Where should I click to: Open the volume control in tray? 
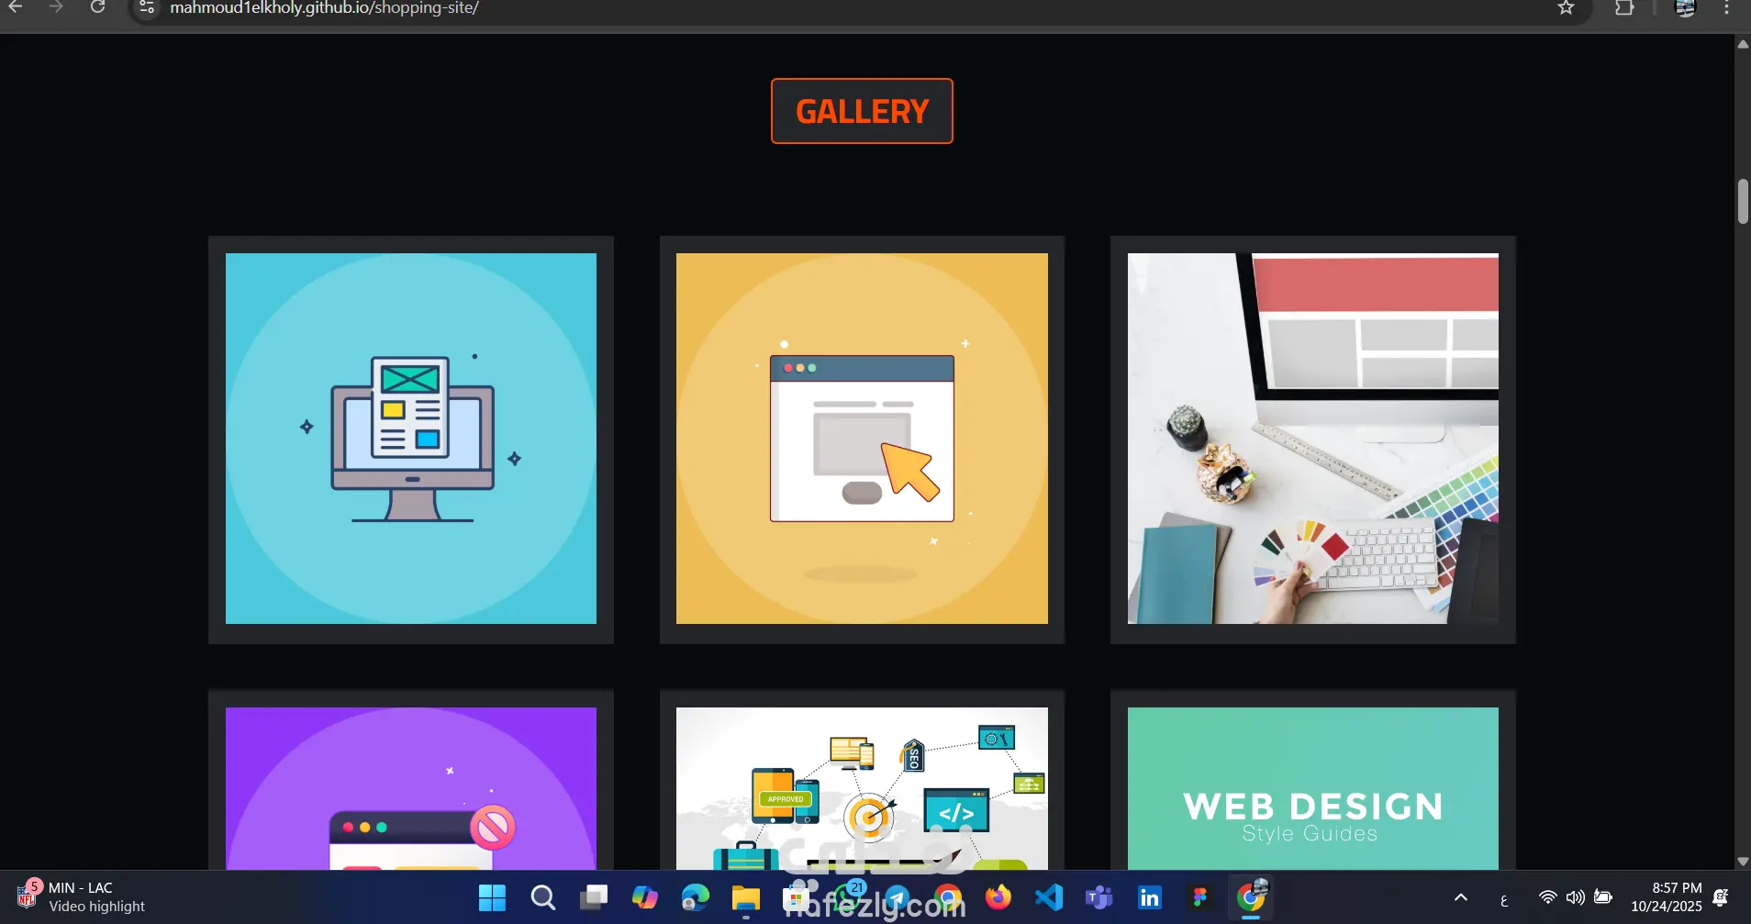coord(1575,897)
